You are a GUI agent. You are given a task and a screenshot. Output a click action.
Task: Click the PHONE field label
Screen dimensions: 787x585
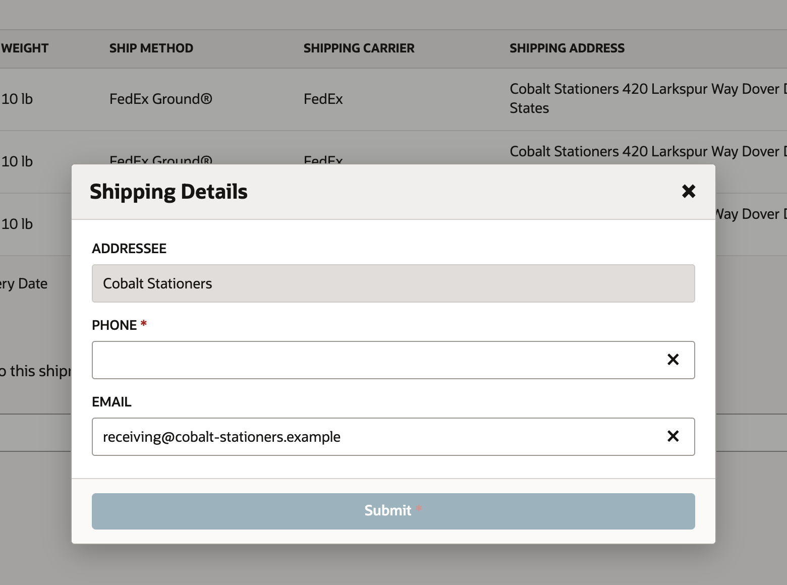(115, 325)
